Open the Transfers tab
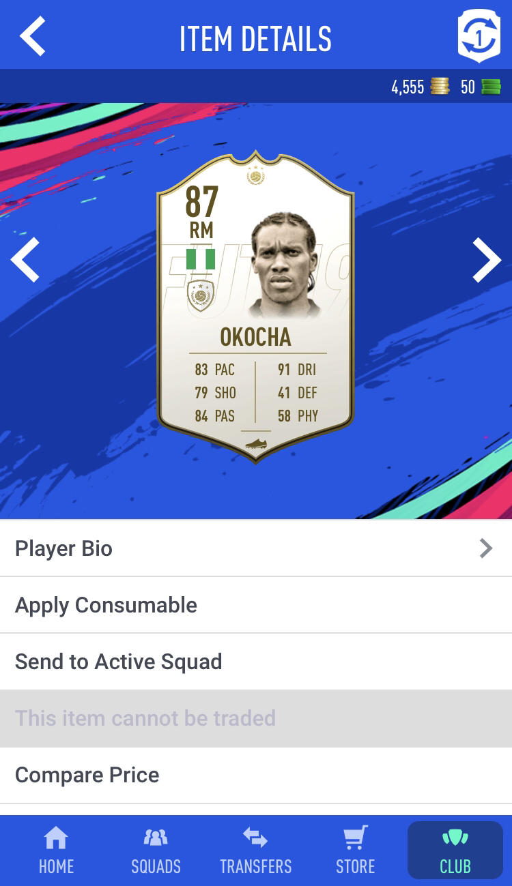 click(255, 850)
